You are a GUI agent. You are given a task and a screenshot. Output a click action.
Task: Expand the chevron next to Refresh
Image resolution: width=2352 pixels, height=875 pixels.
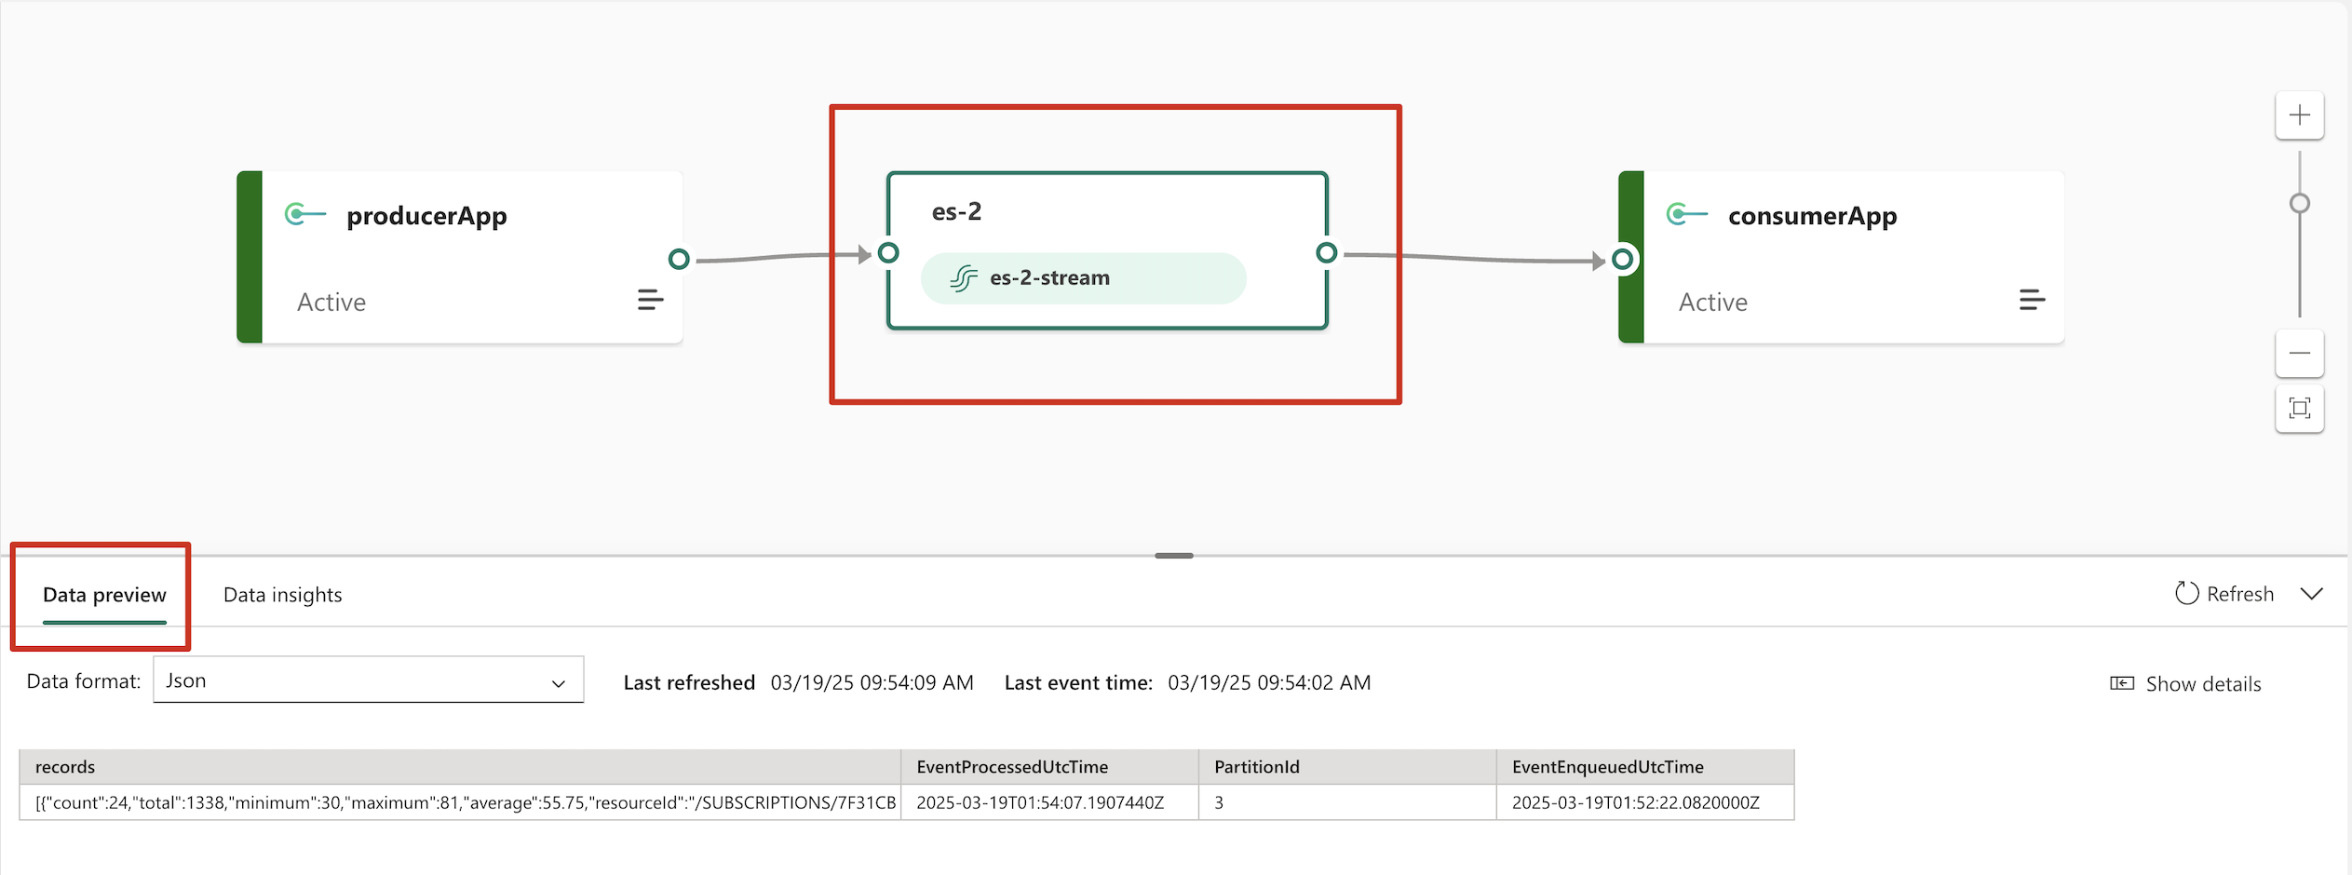[2311, 594]
